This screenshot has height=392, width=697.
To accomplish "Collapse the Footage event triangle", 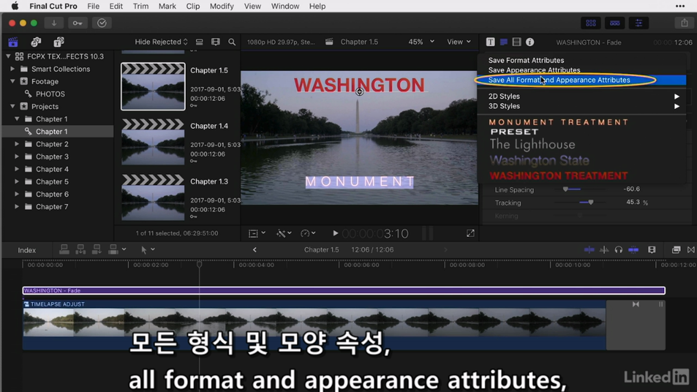I will 13,81.
